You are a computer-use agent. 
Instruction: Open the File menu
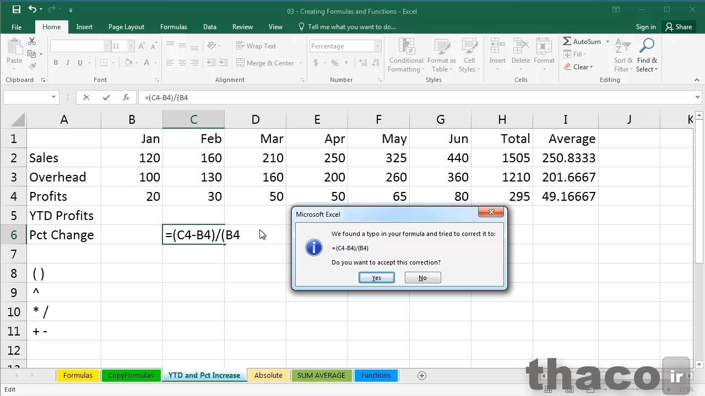pos(17,27)
